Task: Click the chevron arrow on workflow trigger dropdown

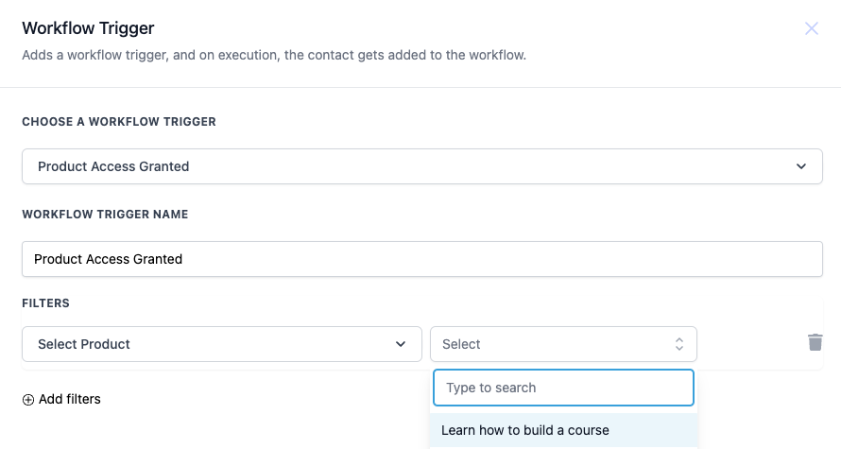Action: tap(801, 166)
